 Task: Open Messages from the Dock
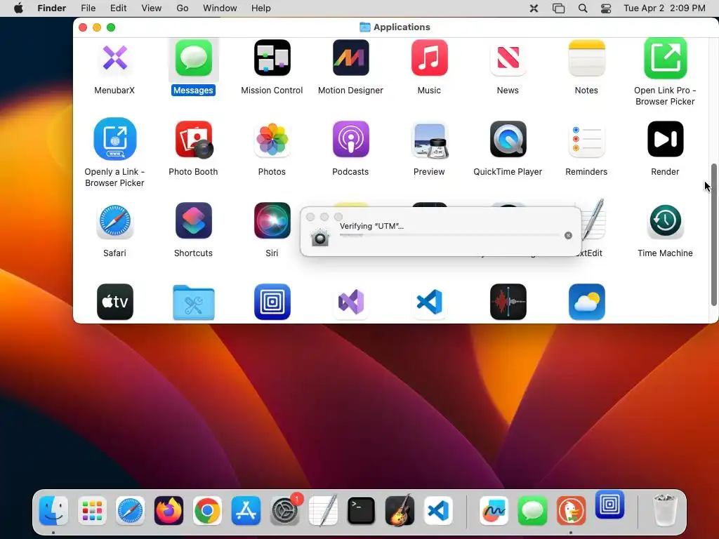tap(532, 511)
